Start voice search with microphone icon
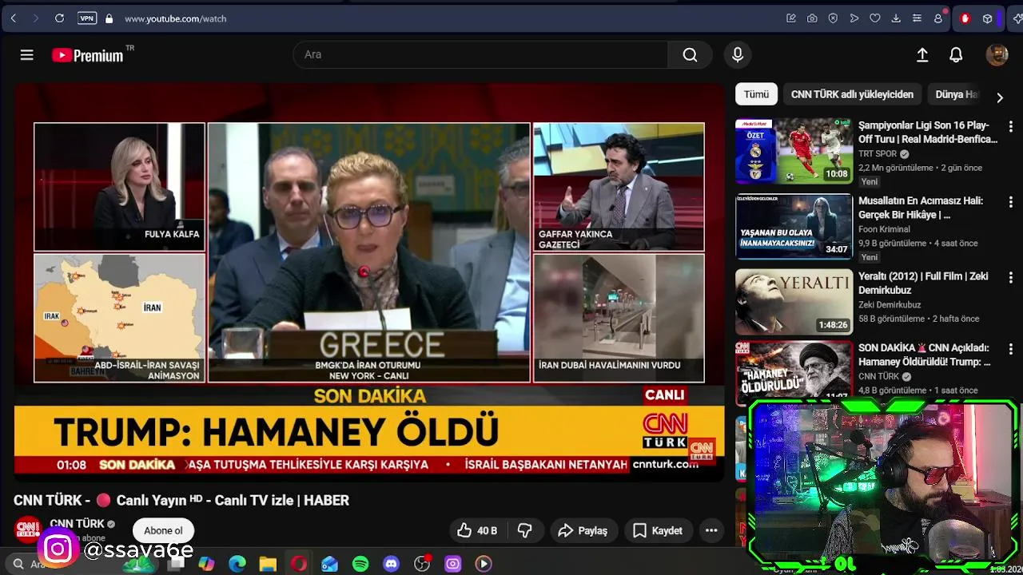The width and height of the screenshot is (1023, 575). pos(738,54)
